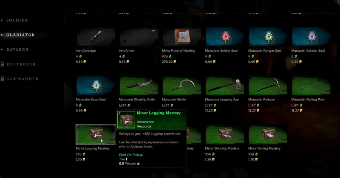340x178 pixels.
Task: Select the Iron Cartridge item icon
Action: (x=95, y=36)
